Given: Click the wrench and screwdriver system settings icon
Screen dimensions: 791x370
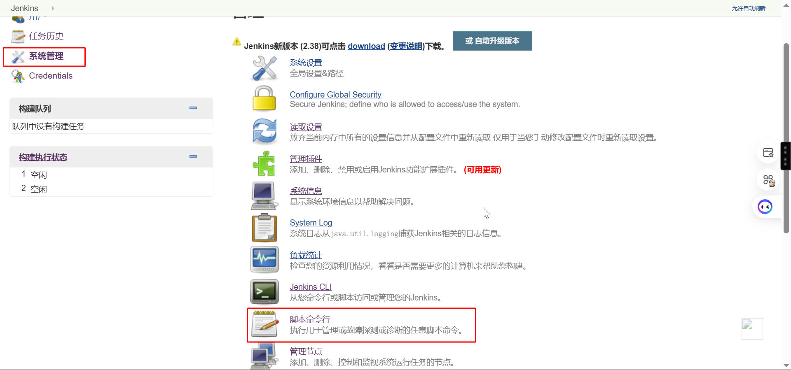Looking at the screenshot, I should coord(264,68).
